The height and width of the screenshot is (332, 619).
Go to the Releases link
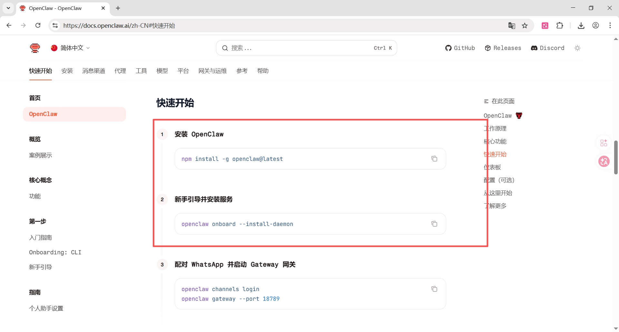click(503, 48)
